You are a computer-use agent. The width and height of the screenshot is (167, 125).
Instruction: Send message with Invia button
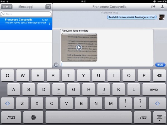point(160,65)
